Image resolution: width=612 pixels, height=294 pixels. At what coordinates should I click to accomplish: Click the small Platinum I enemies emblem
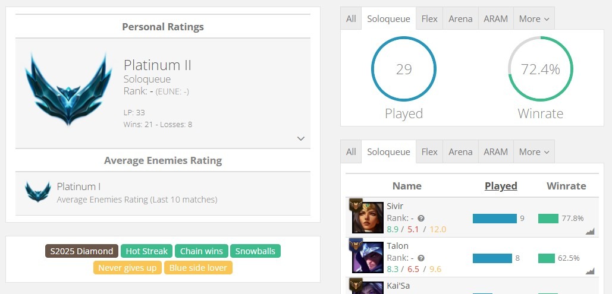38,192
